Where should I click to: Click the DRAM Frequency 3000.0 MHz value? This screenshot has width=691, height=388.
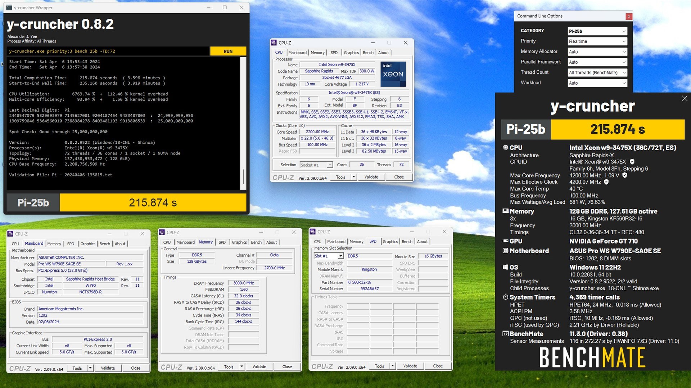coord(243,283)
